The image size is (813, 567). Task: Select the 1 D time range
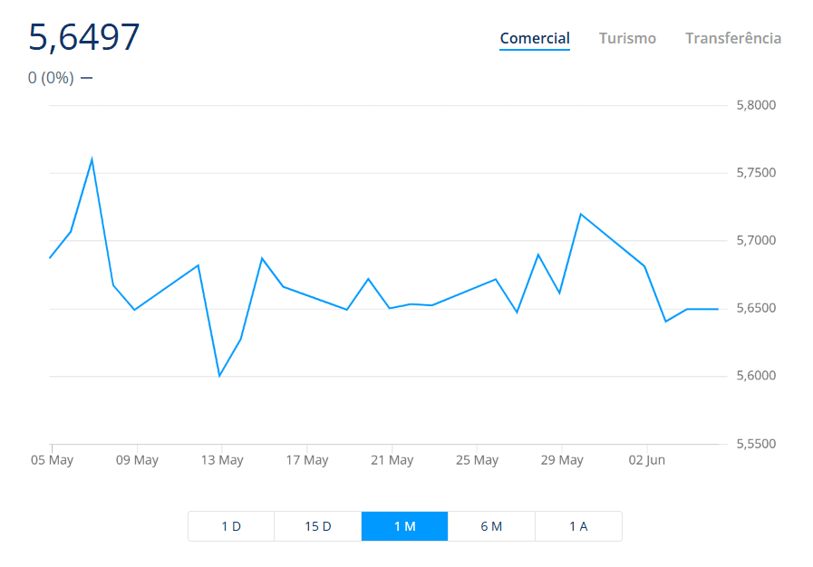click(x=231, y=526)
